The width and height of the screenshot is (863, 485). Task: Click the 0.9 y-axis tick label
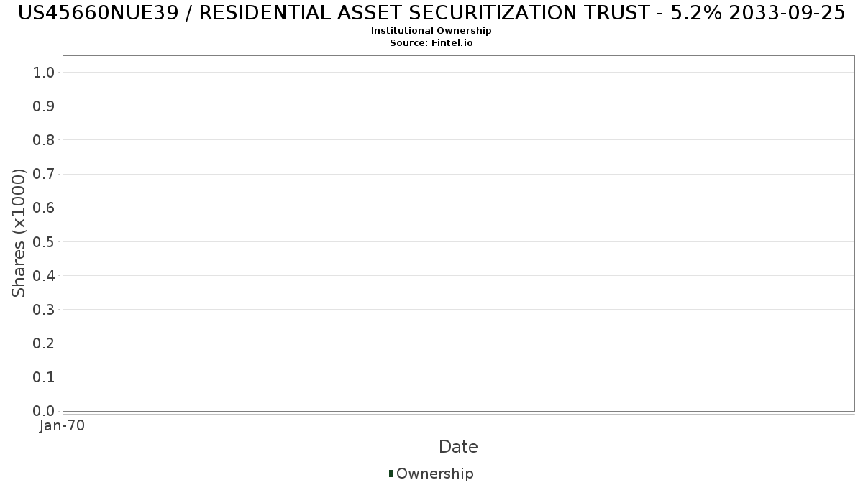pyautogui.click(x=44, y=106)
